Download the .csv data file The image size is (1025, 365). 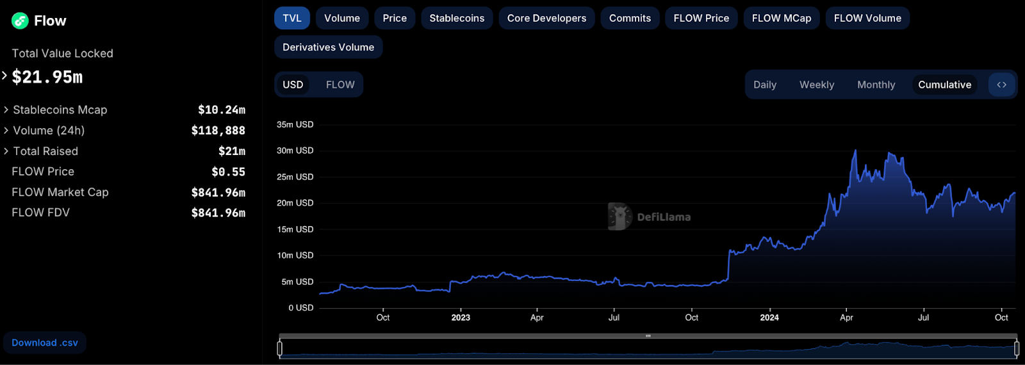[x=45, y=343]
